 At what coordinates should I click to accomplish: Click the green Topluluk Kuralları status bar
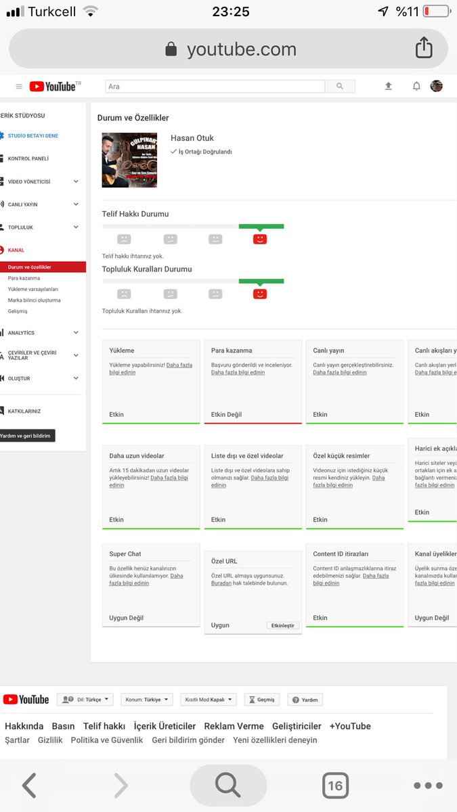click(x=261, y=281)
